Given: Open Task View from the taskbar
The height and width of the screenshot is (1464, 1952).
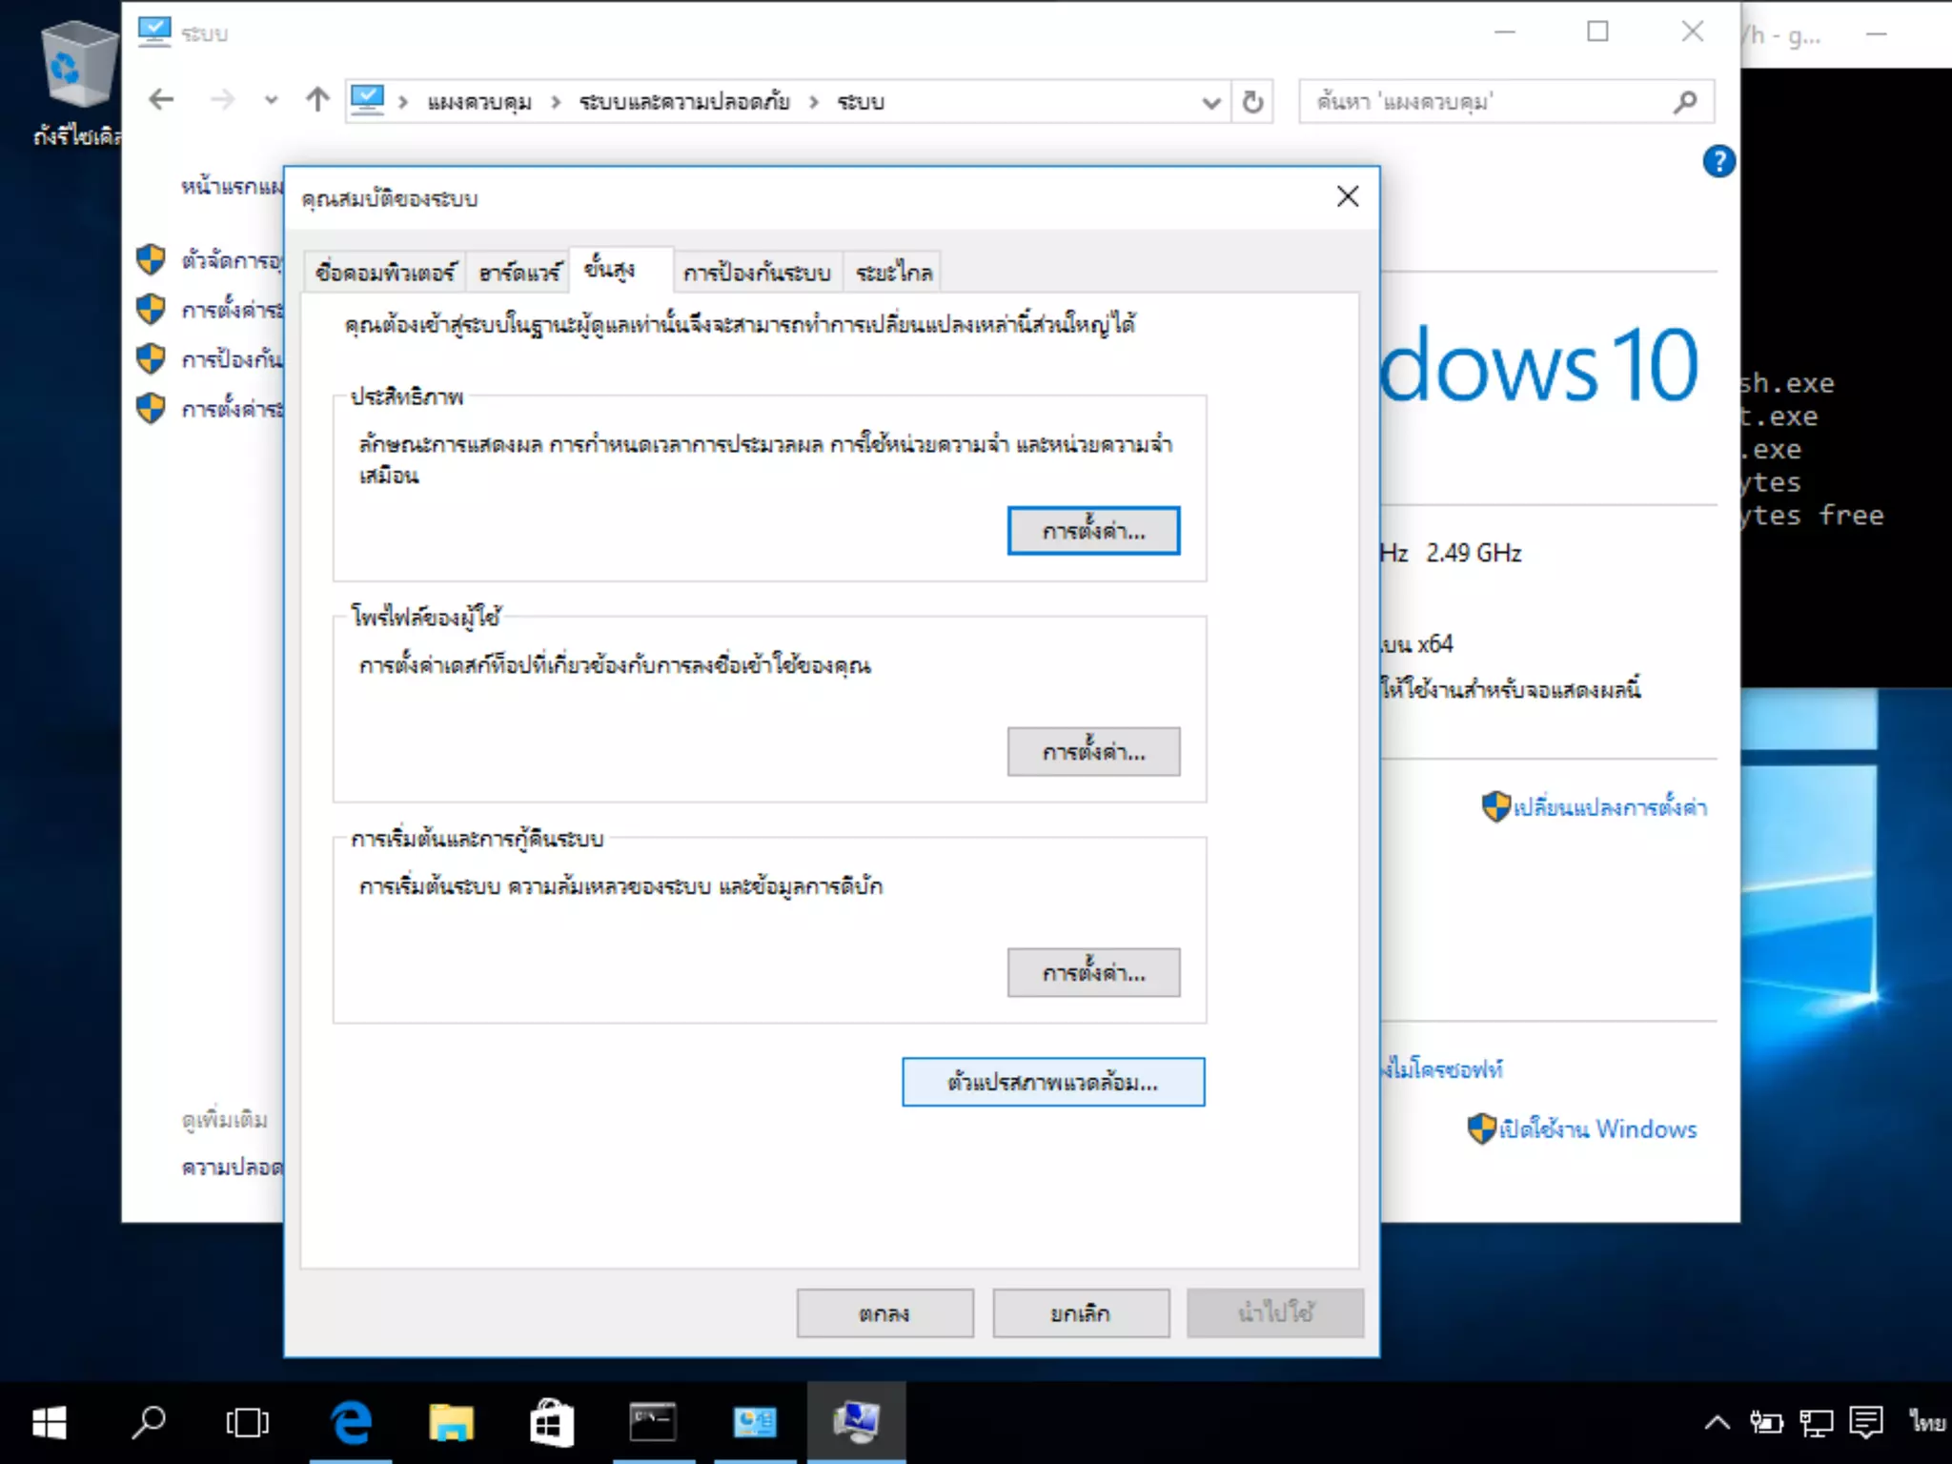Looking at the screenshot, I should 247,1422.
